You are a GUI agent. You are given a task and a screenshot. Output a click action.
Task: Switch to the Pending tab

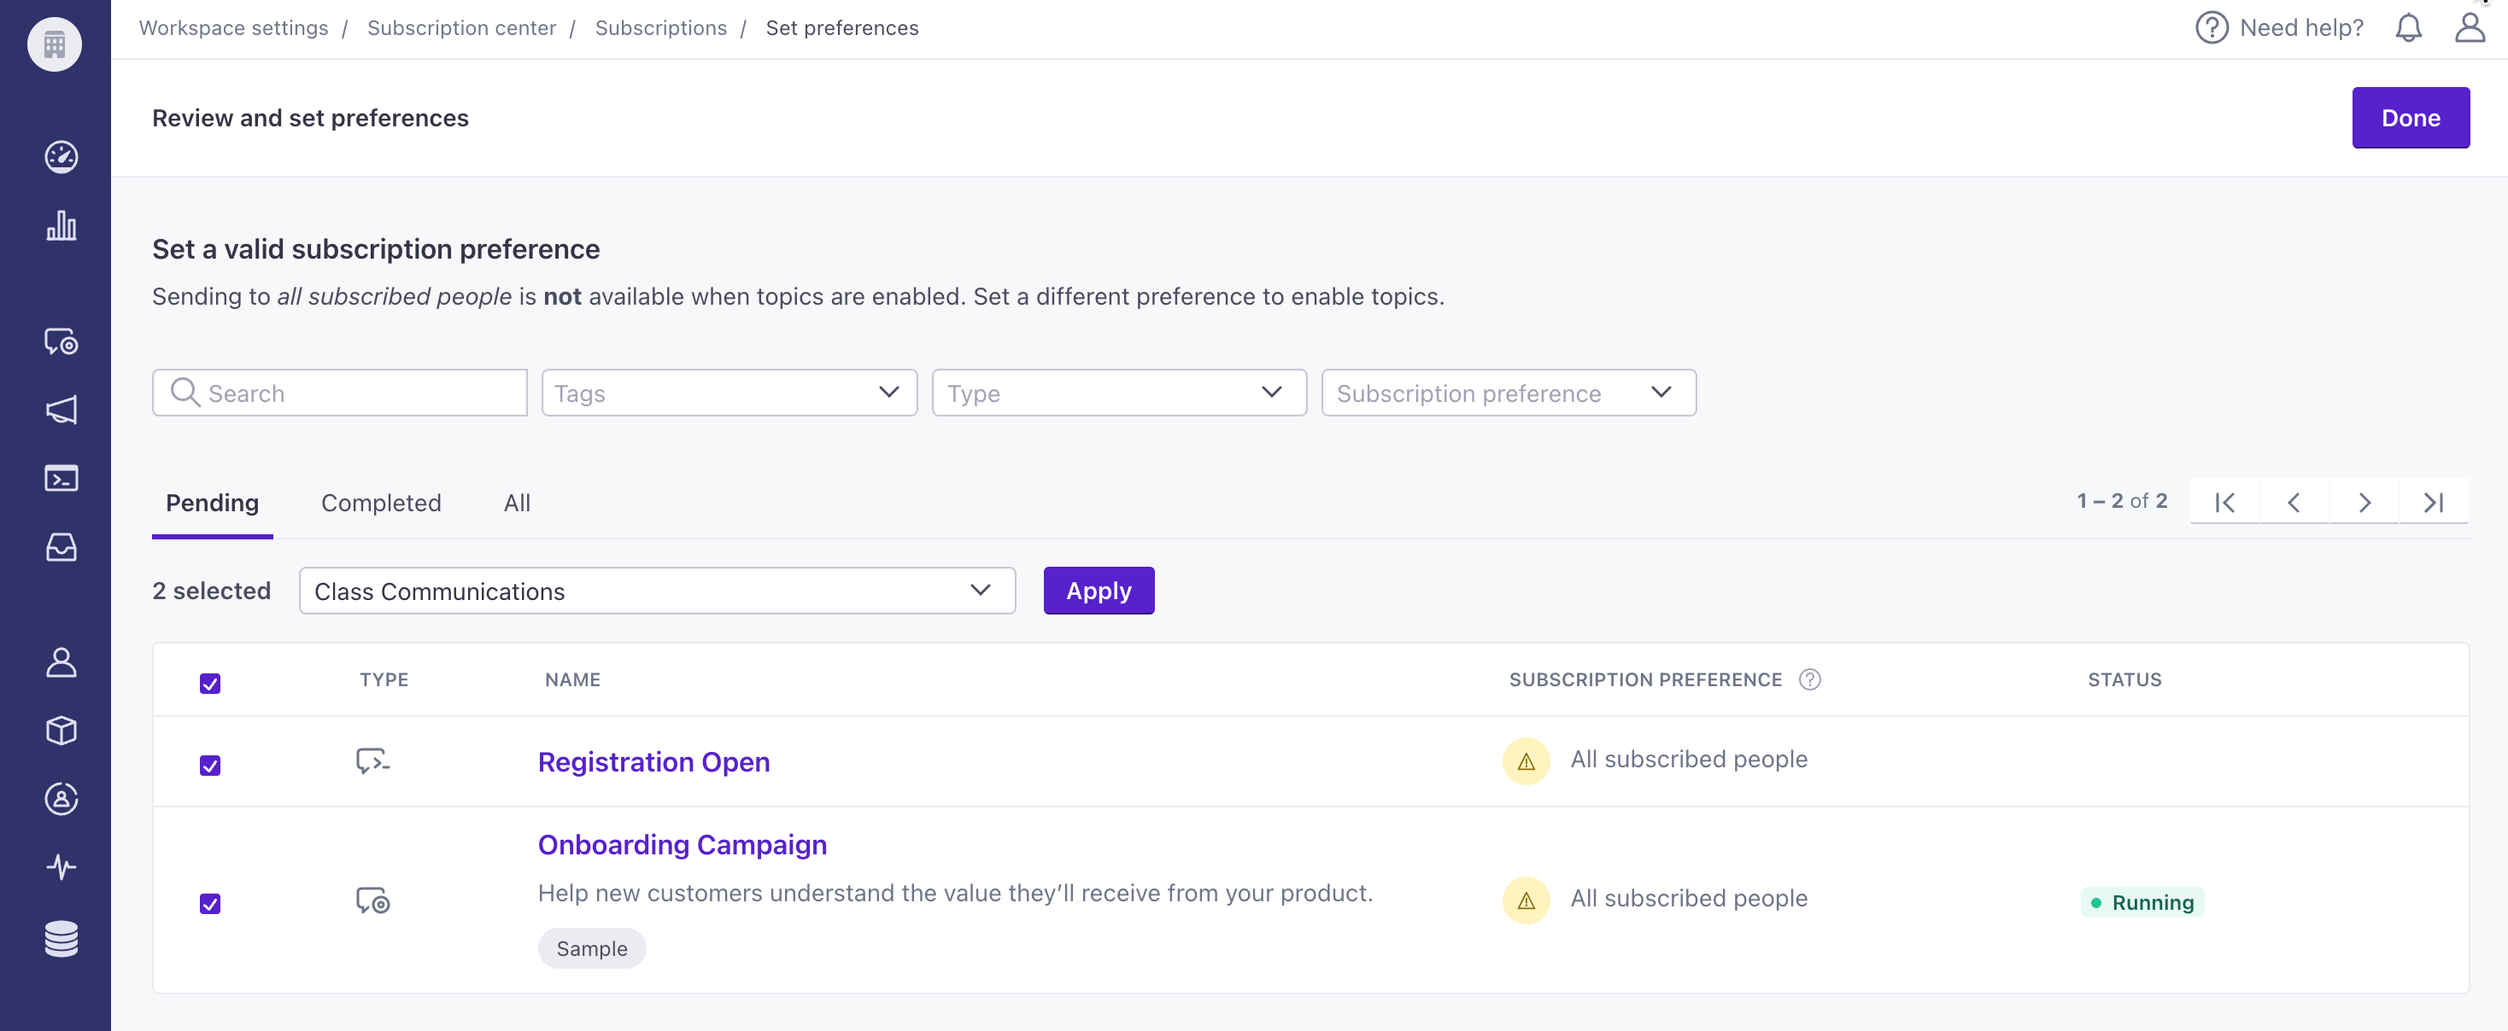(x=212, y=503)
